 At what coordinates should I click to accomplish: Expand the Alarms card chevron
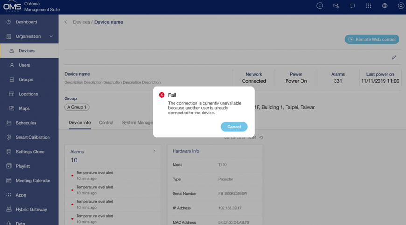coord(154,151)
